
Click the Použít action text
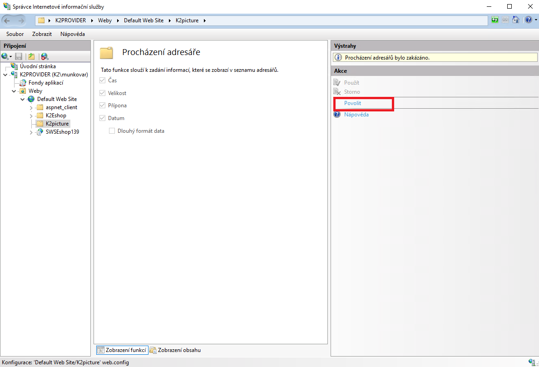click(351, 83)
